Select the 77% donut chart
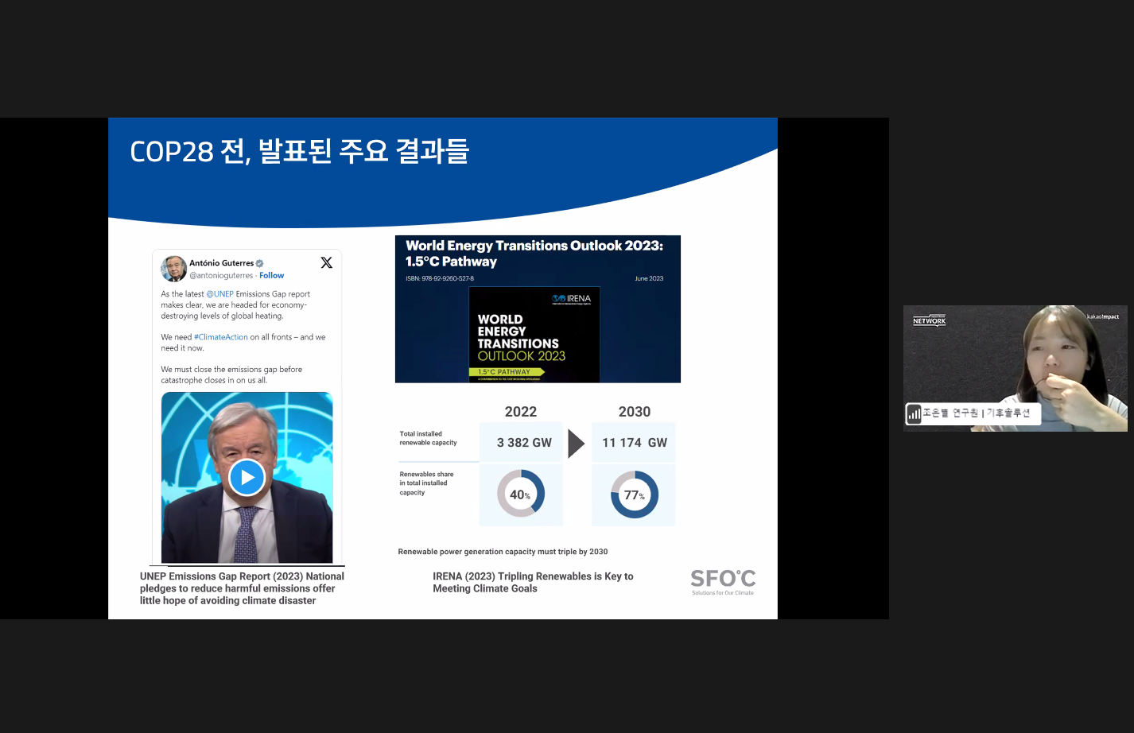The width and height of the screenshot is (1134, 733). (634, 494)
